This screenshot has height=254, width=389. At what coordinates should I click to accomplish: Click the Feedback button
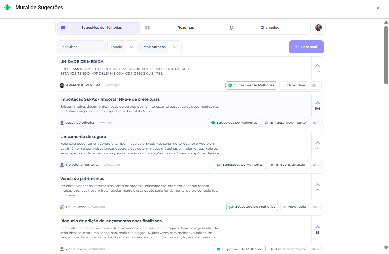306,47
